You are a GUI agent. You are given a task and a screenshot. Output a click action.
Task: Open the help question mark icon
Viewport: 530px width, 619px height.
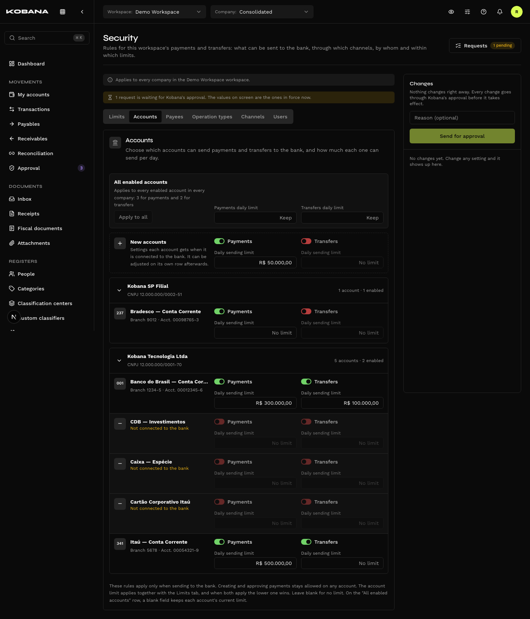tap(484, 12)
